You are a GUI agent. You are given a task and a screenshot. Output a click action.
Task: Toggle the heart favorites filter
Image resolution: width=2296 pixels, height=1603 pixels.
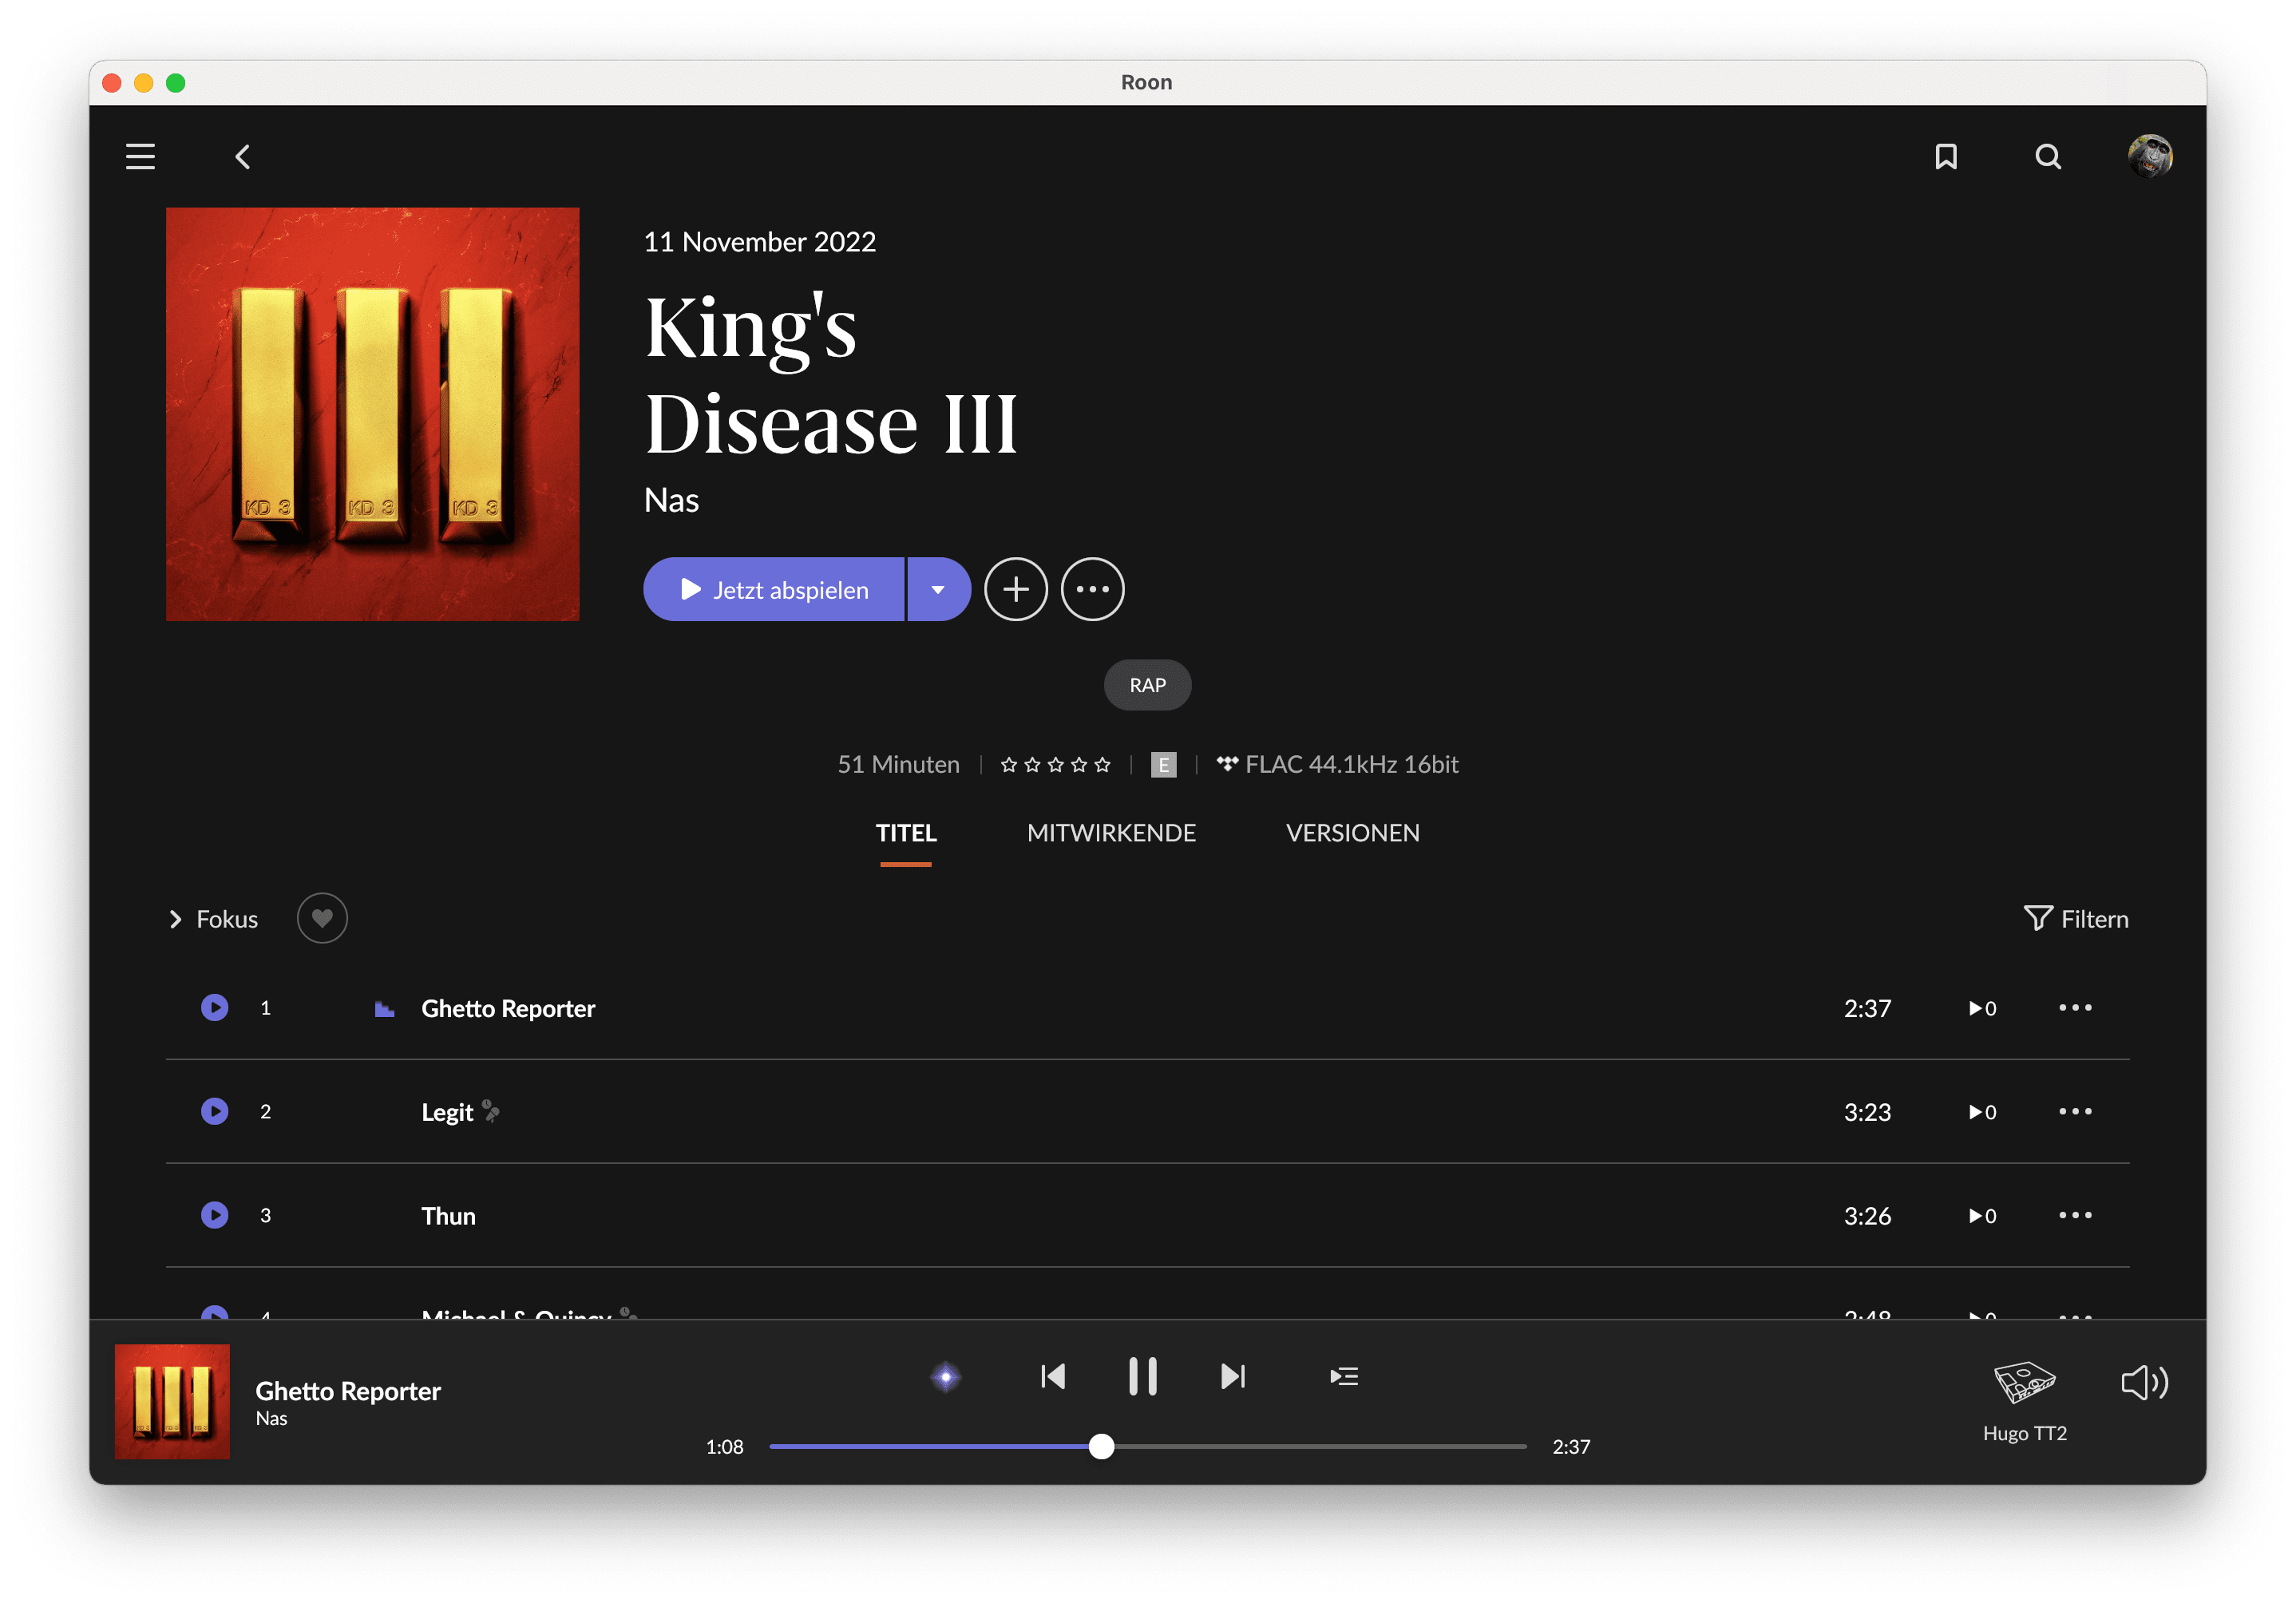(x=322, y=918)
